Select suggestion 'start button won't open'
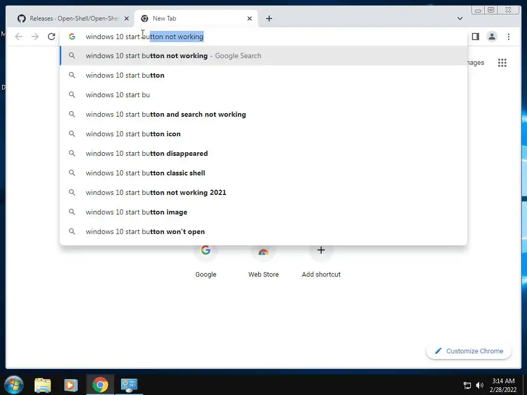The height and width of the screenshot is (395, 527). [x=263, y=231]
